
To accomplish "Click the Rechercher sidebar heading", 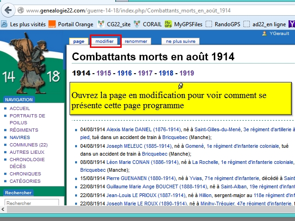I will (x=18, y=192).
